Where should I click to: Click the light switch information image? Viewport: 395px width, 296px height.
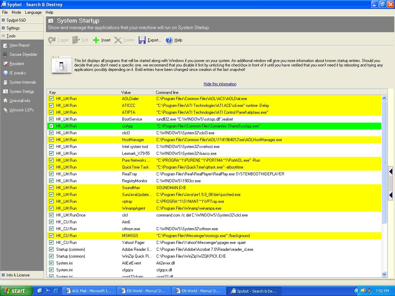tap(61, 65)
